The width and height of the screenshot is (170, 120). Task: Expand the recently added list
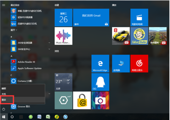pyautogui.click(x=14, y=30)
